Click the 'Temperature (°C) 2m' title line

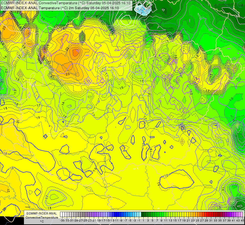(60, 8)
